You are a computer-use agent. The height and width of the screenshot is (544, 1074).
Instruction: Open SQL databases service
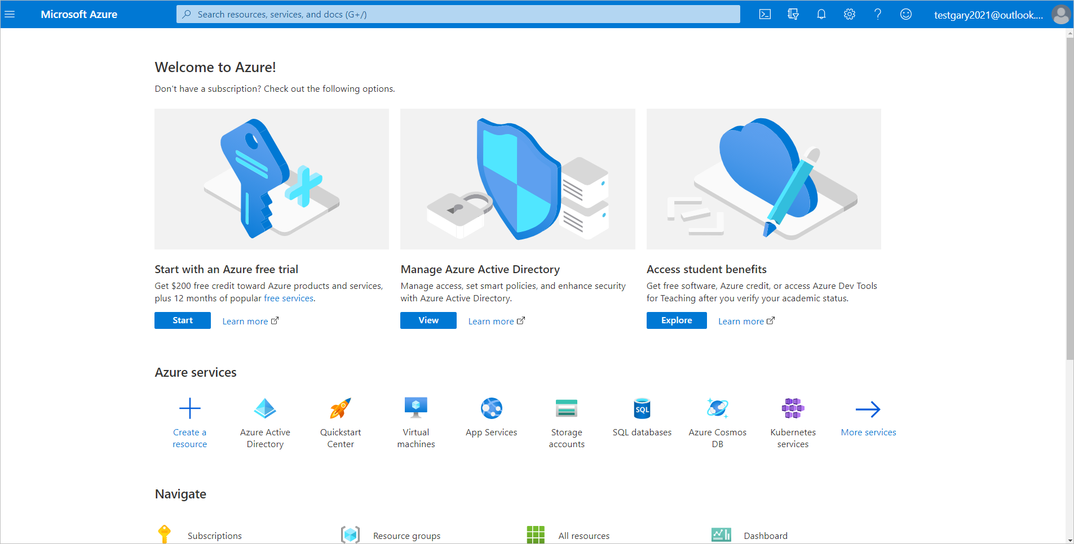(642, 417)
